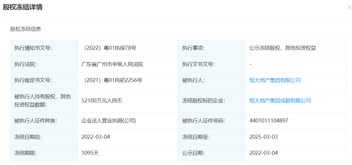
Task: Click the 股权冻结详情 dialog title
Action: click(23, 7)
